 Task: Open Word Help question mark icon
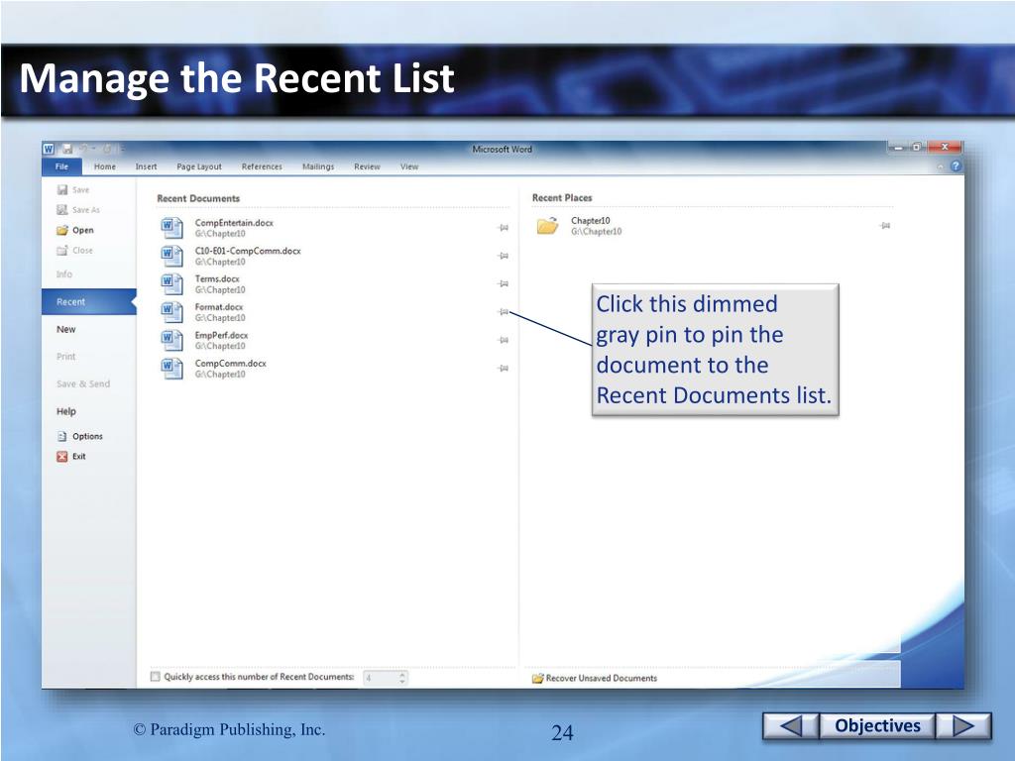[956, 166]
